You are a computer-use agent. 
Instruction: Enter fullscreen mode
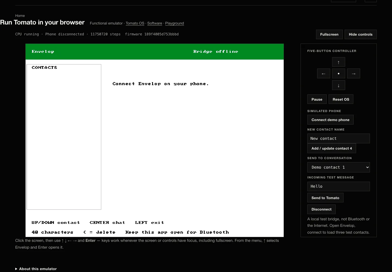click(x=329, y=34)
